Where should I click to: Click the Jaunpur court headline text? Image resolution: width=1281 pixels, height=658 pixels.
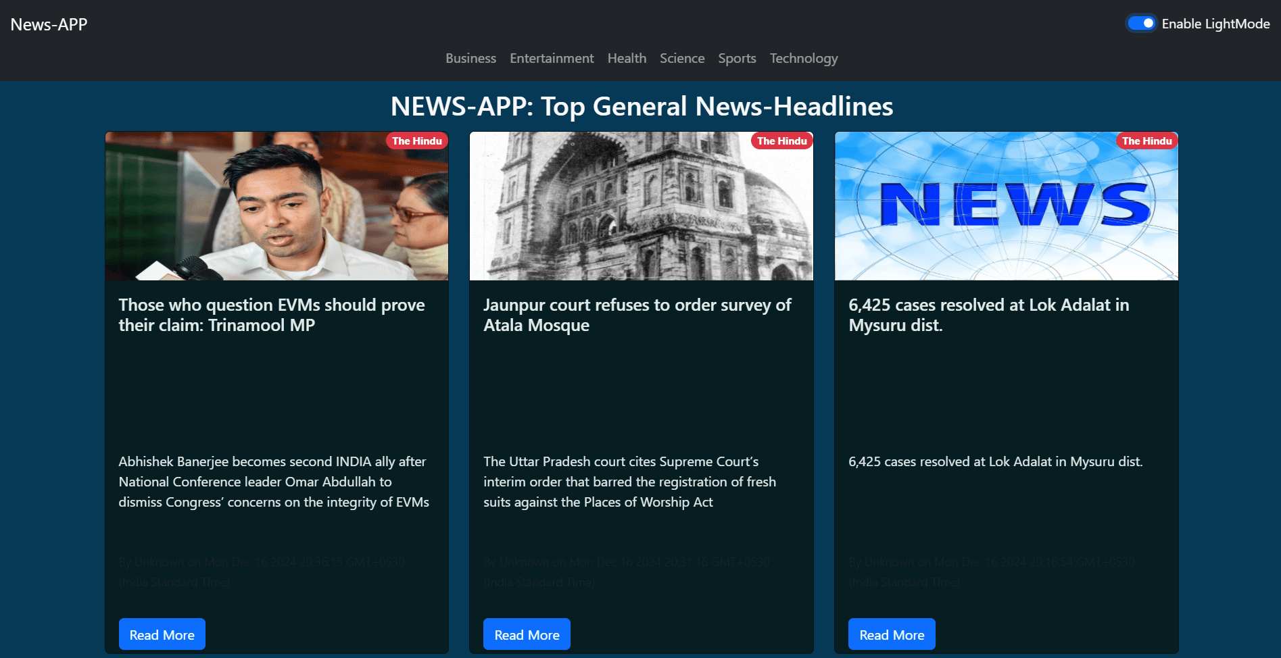[637, 315]
